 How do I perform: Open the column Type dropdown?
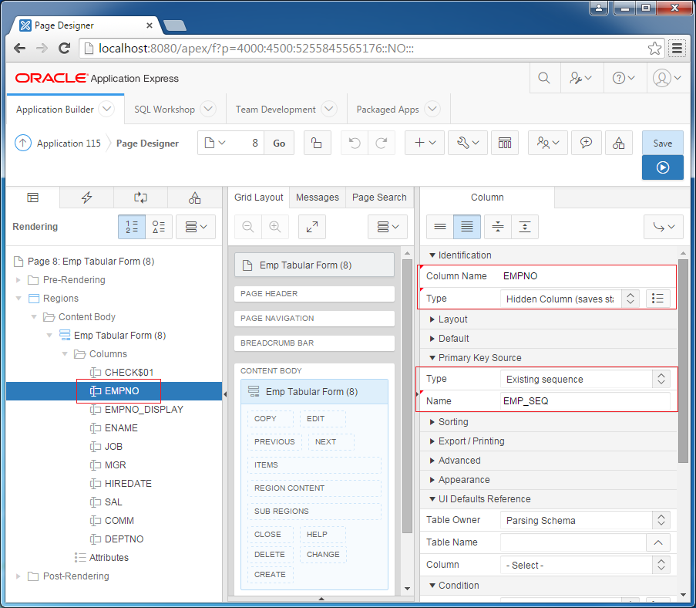pyautogui.click(x=570, y=299)
